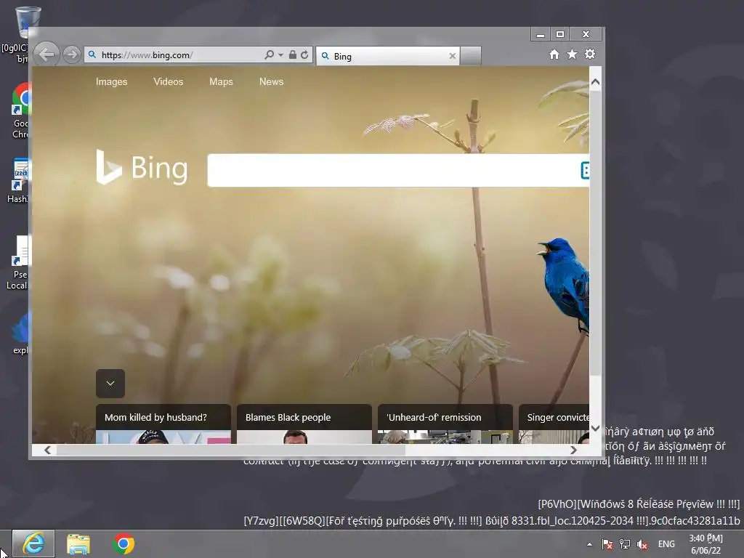Viewport: 744px width, 558px height.
Task: Open the News link on Bing
Action: pos(272,81)
